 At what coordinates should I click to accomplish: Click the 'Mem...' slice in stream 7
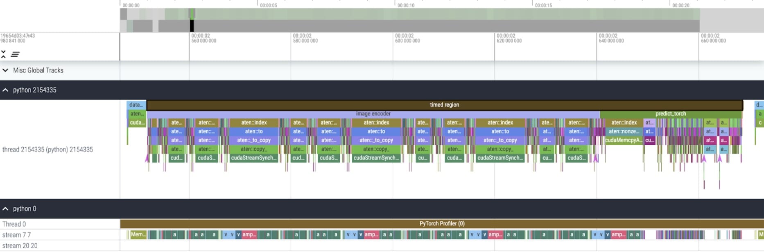tap(138, 235)
